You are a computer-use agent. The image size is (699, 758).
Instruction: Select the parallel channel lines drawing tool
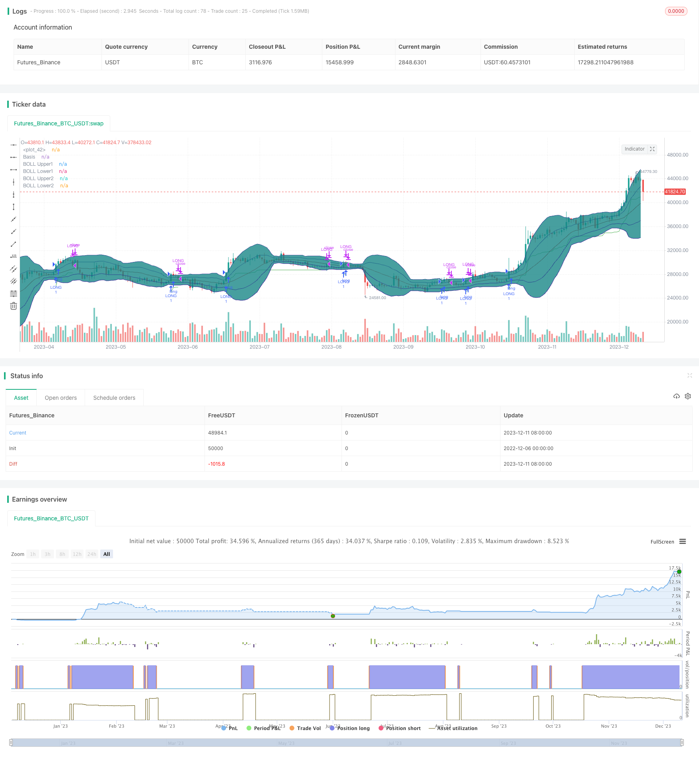pos(14,269)
